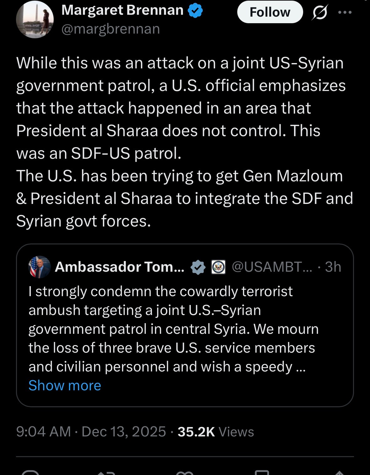This screenshot has width=370, height=475.
Task: Like the post with the heart icon
Action: tap(185, 472)
